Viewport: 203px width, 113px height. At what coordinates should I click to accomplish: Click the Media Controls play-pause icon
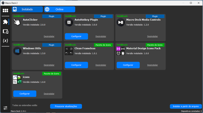(x=121, y=22)
